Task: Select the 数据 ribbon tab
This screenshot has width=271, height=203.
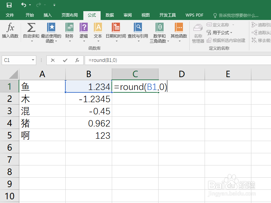Action: (110, 15)
